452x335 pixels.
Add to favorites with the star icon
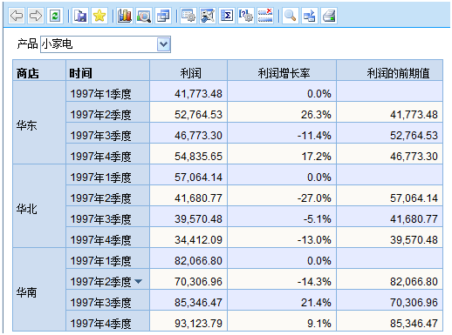pos(99,16)
